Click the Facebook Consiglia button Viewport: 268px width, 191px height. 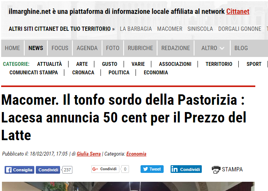19,170
